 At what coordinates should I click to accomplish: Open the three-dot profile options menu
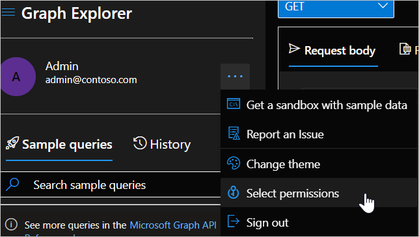click(235, 77)
